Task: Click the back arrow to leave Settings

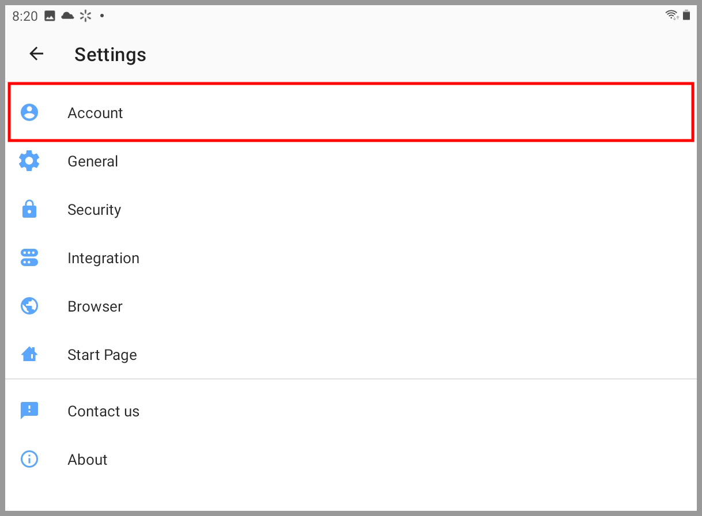Action: pyautogui.click(x=36, y=54)
